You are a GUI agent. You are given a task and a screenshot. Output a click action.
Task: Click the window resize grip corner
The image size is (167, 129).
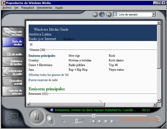coord(164,126)
